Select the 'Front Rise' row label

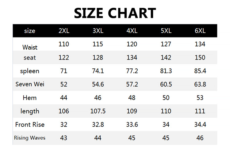coord(30,125)
